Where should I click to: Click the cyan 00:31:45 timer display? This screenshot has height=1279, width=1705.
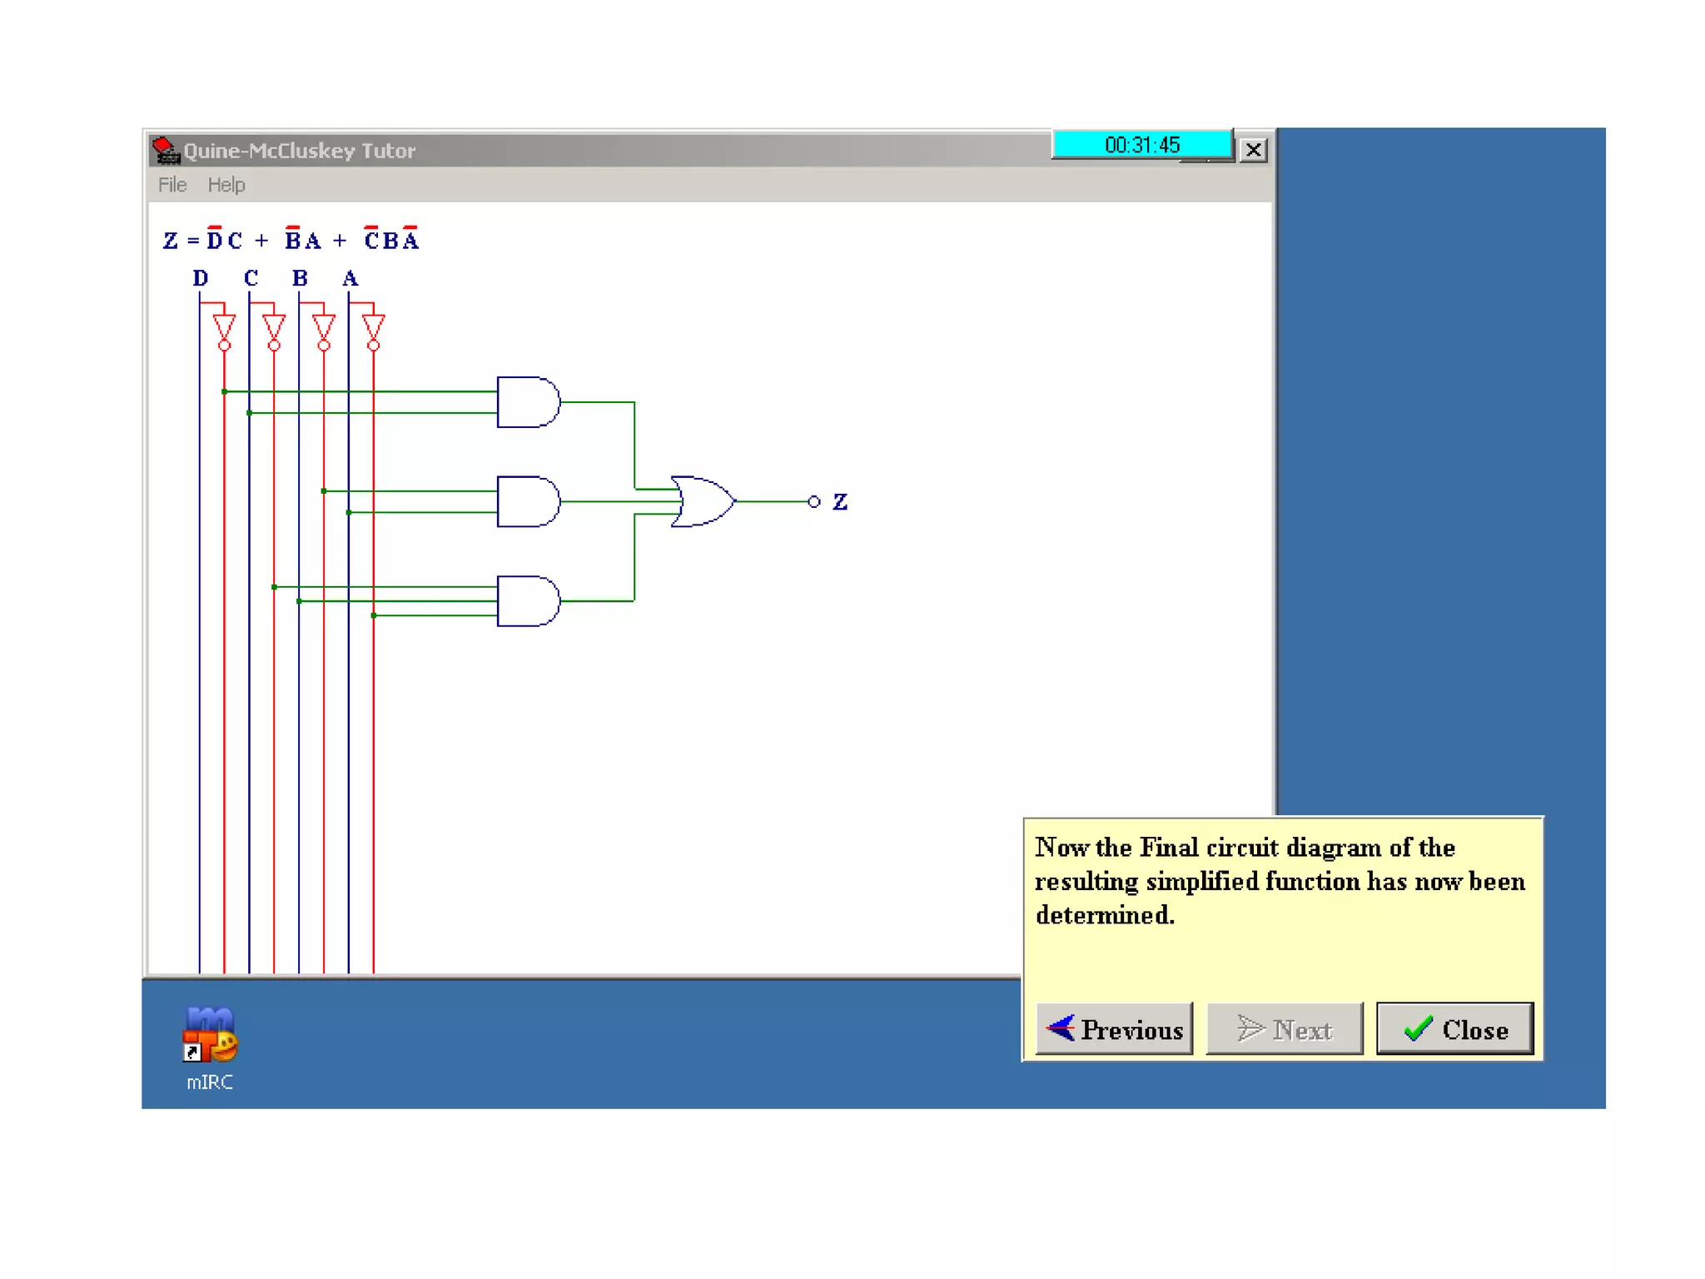click(1141, 145)
